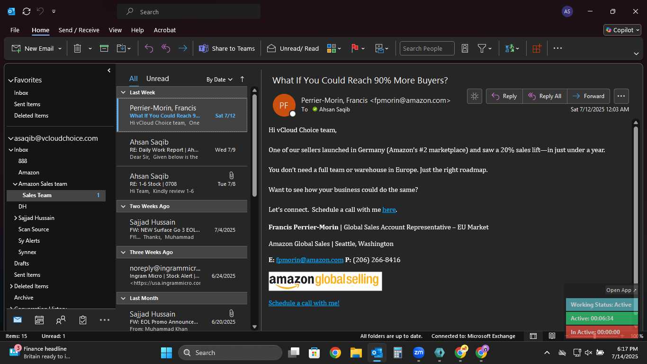Click the Move to folder icon

121,48
